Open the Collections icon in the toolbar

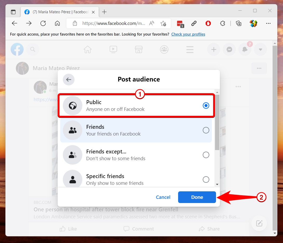[239, 23]
